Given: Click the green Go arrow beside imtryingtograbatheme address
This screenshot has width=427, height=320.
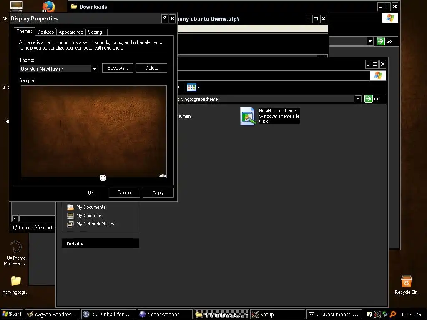Looking at the screenshot, I should point(369,99).
